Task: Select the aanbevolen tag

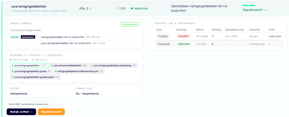Action: (x=28, y=37)
